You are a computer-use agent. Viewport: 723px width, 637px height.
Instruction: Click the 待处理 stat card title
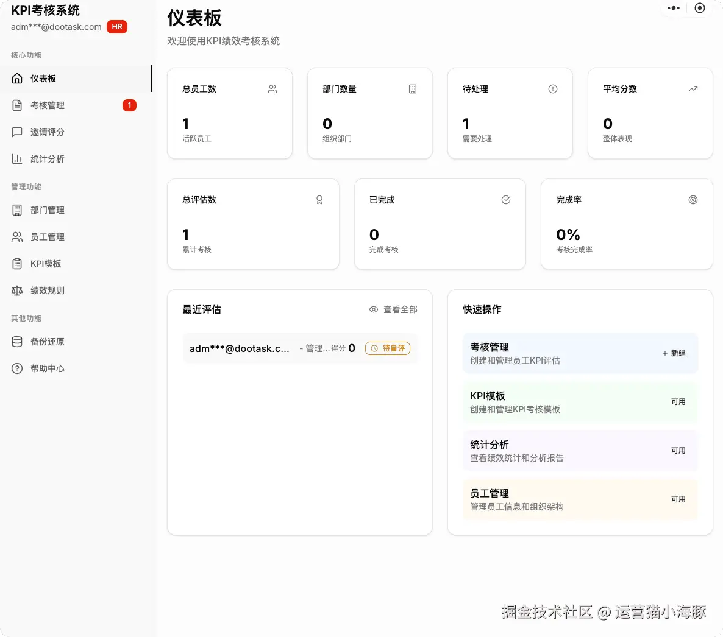point(475,89)
